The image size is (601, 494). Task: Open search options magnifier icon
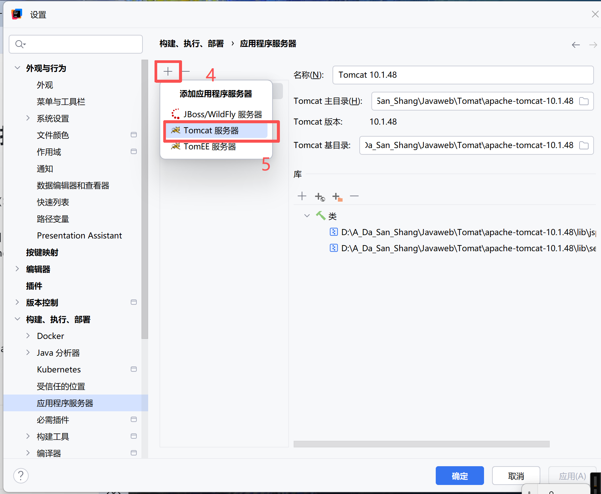coord(20,44)
